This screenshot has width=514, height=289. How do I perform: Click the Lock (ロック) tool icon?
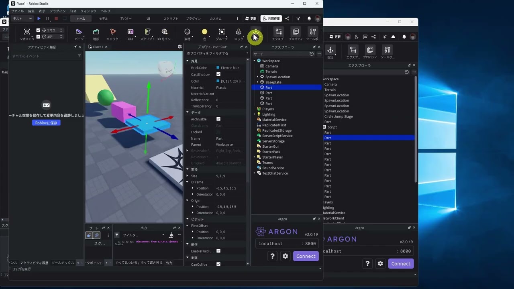239,32
